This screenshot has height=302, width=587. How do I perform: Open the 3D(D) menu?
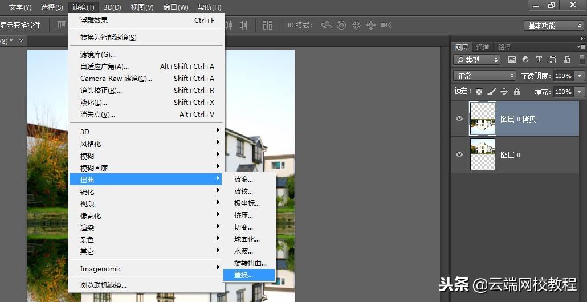[x=112, y=7]
